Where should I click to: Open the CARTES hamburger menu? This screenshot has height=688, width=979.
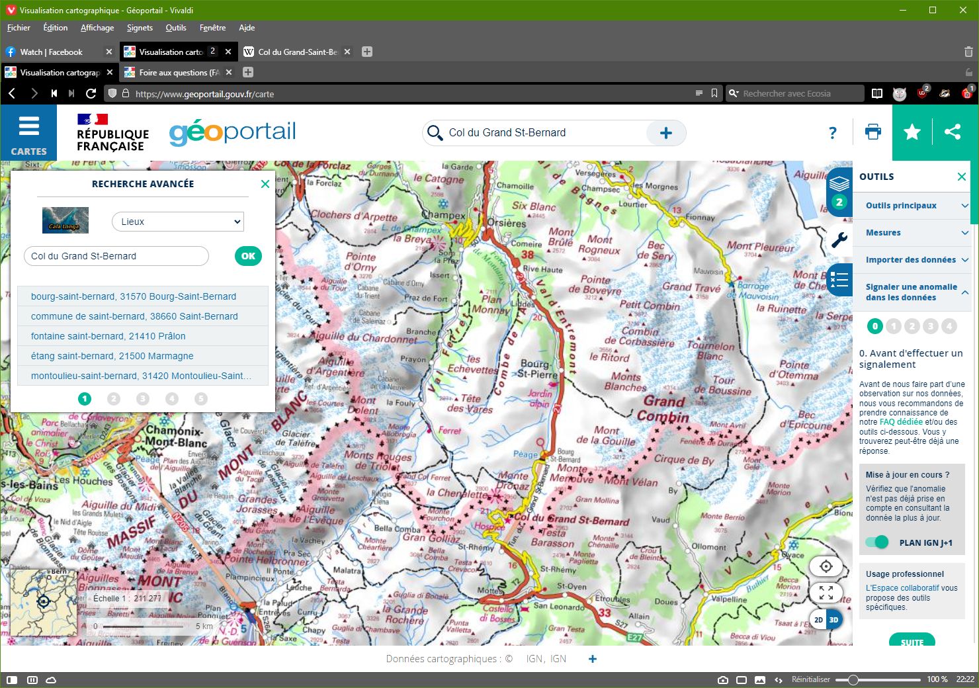pos(28,133)
